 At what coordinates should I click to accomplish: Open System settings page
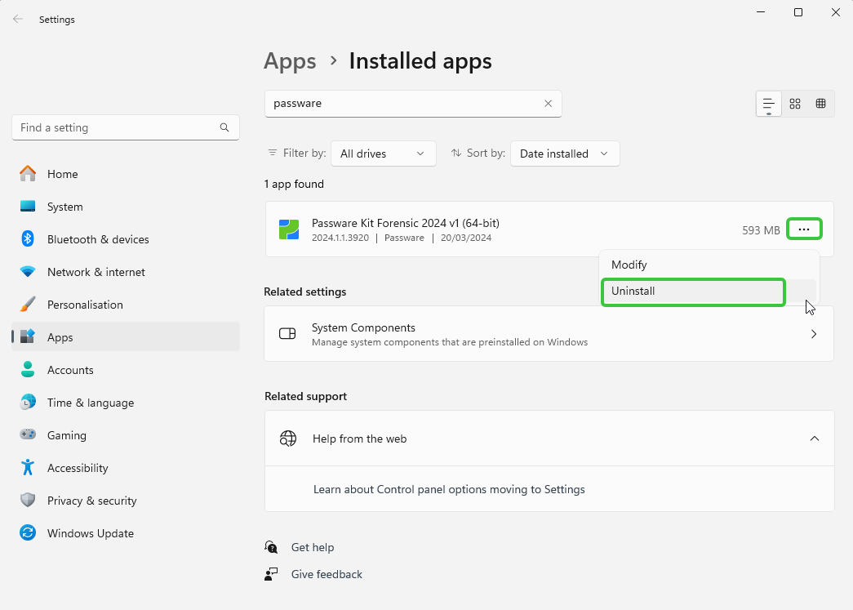[x=126, y=207]
